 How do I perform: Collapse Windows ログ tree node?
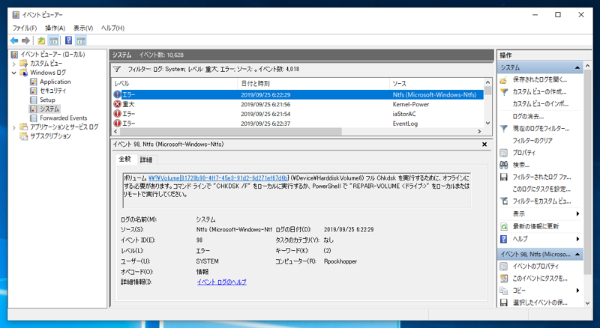pos(14,73)
